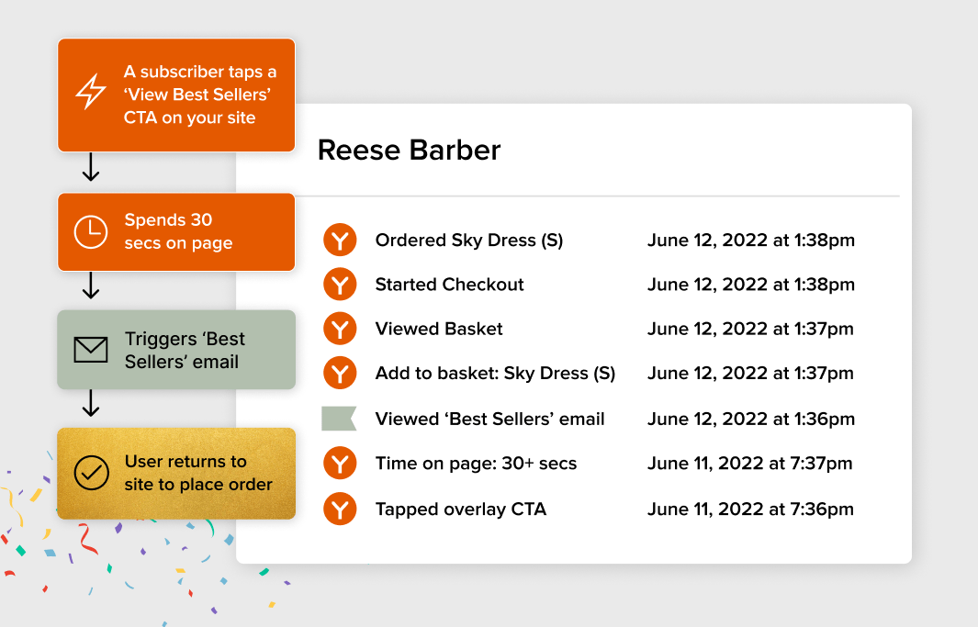978x627 pixels.
Task: Click the flag icon beside Viewed Best Sellers email
Action: tap(338, 420)
